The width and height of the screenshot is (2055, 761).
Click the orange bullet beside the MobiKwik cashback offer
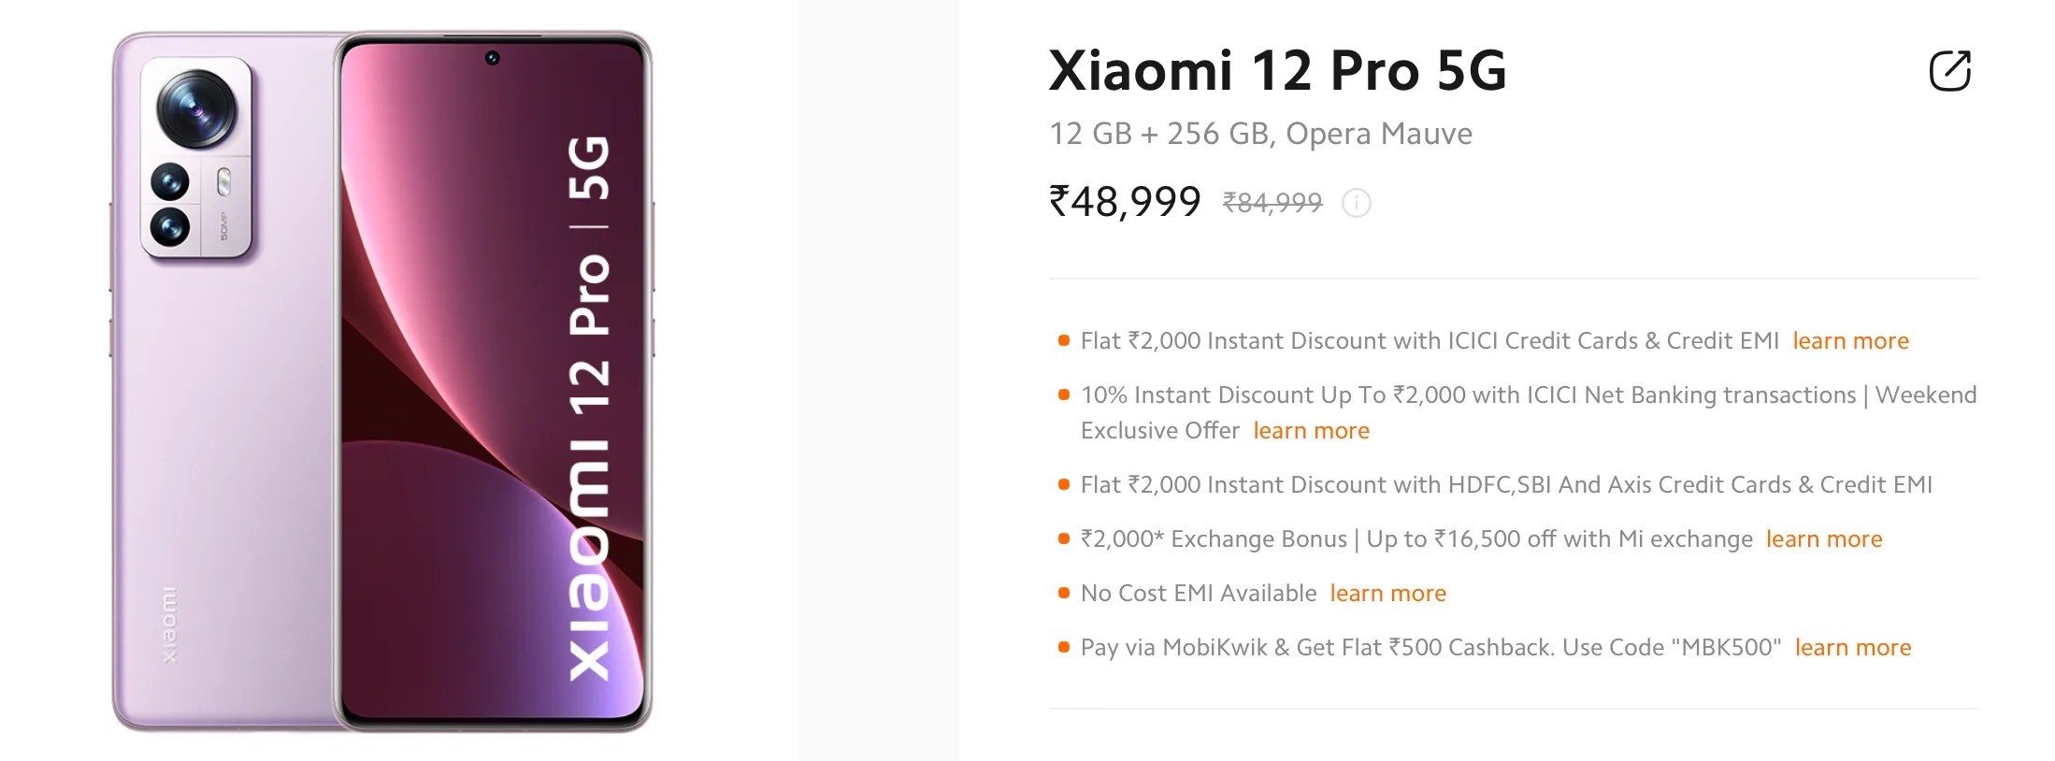1063,647
